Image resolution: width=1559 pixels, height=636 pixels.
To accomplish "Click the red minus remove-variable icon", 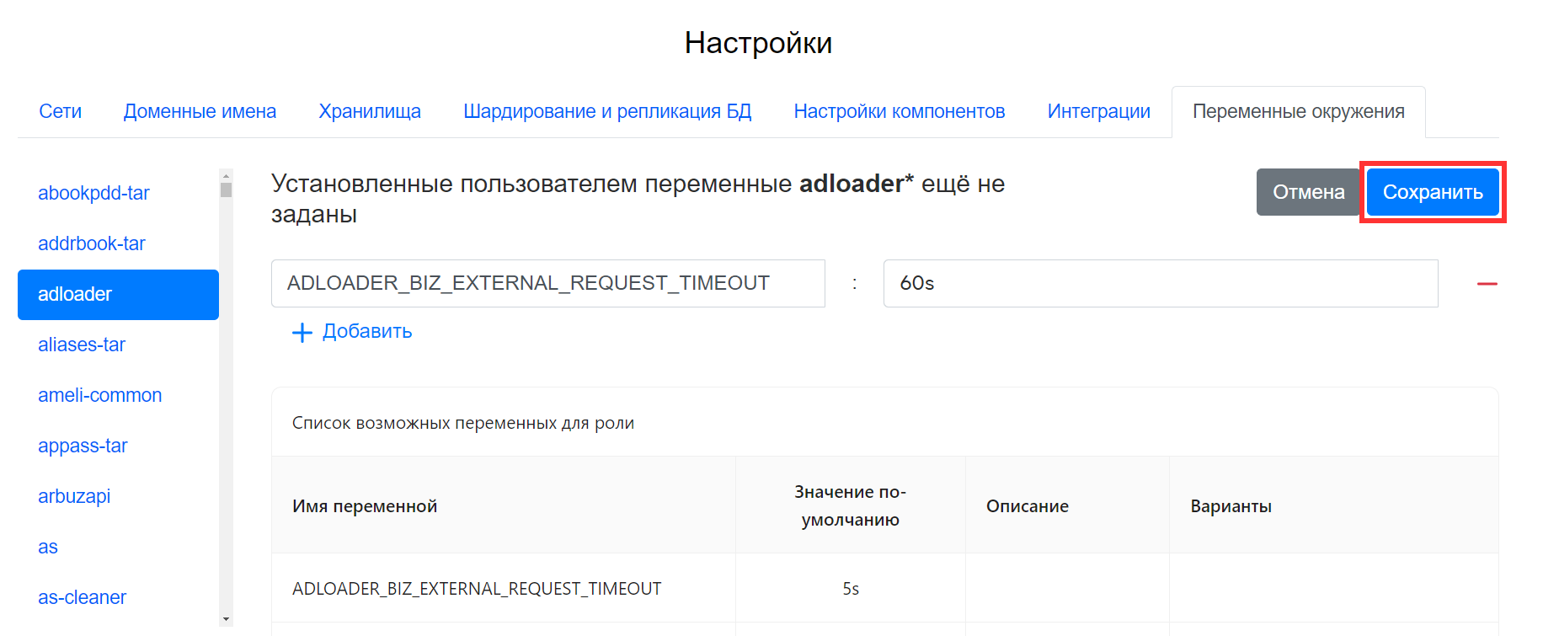I will tap(1487, 284).
